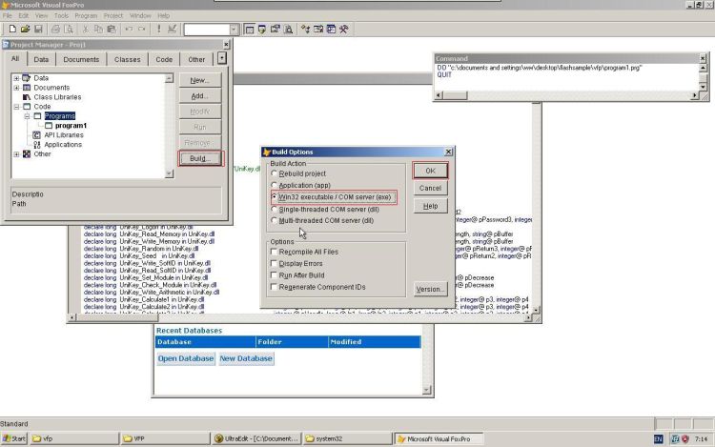Viewport: 715px width, 447px height.
Task: Click the Redo toolbar icon
Action: tap(141, 30)
